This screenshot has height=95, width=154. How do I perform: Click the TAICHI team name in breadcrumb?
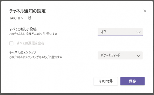[x=15, y=18]
